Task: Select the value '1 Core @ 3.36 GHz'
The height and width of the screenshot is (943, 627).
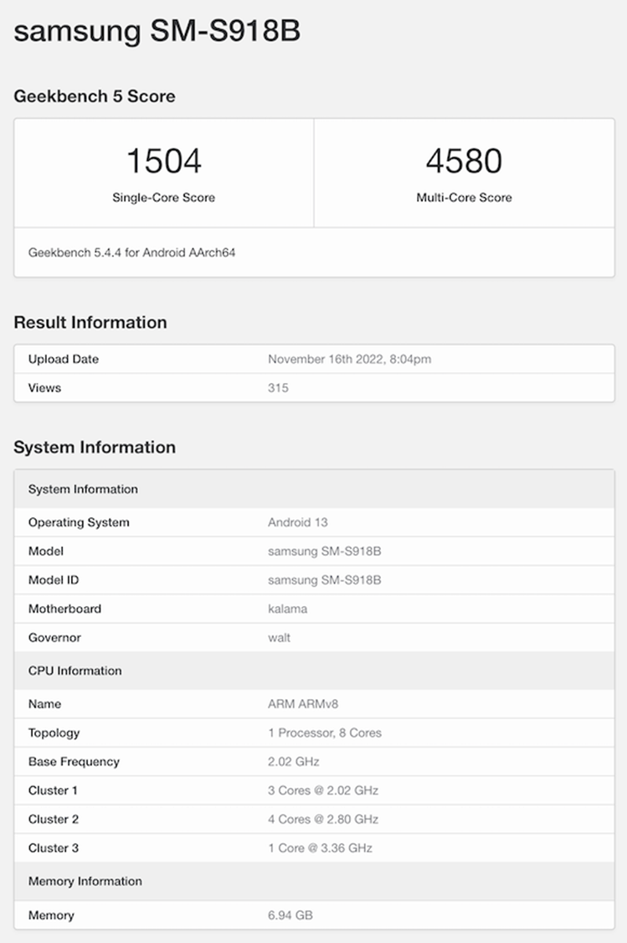Action: tap(320, 848)
